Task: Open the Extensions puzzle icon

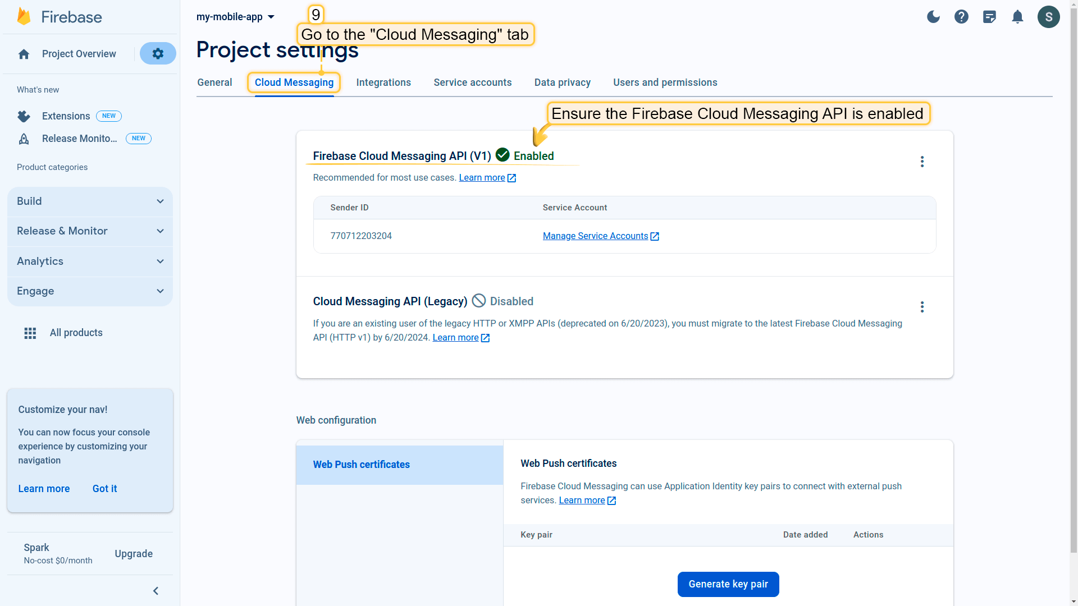Action: 24,116
